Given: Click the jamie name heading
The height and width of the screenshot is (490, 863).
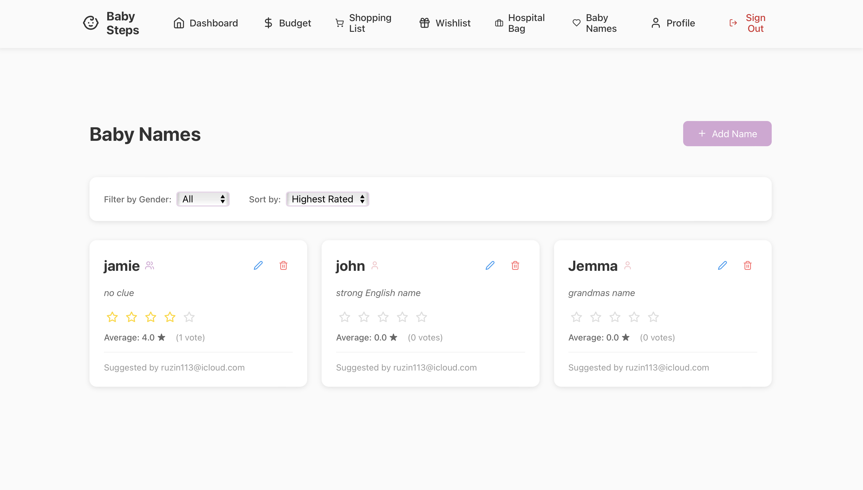Looking at the screenshot, I should click(122, 266).
